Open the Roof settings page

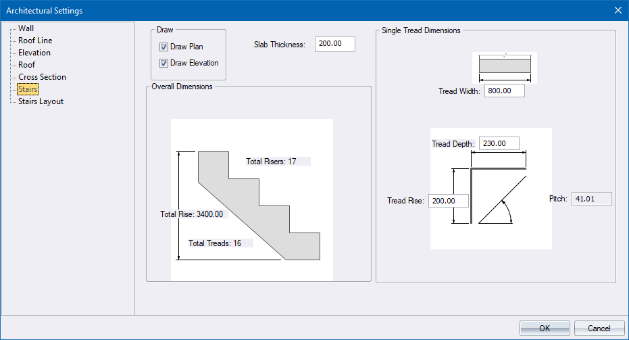coord(27,65)
